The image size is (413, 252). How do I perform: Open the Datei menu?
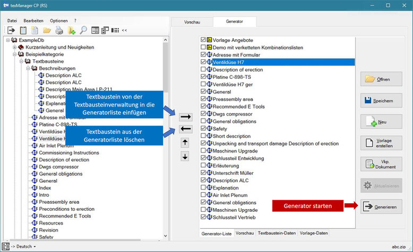click(x=12, y=21)
